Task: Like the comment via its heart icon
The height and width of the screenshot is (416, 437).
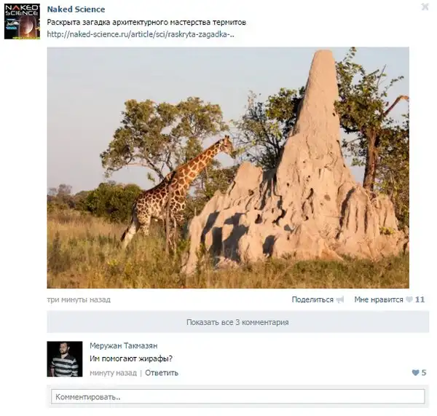Action: pyautogui.click(x=415, y=373)
